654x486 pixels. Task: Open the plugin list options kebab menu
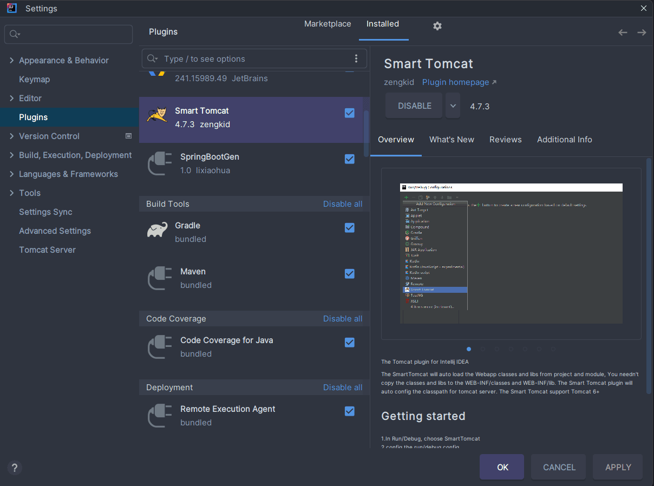pos(356,58)
